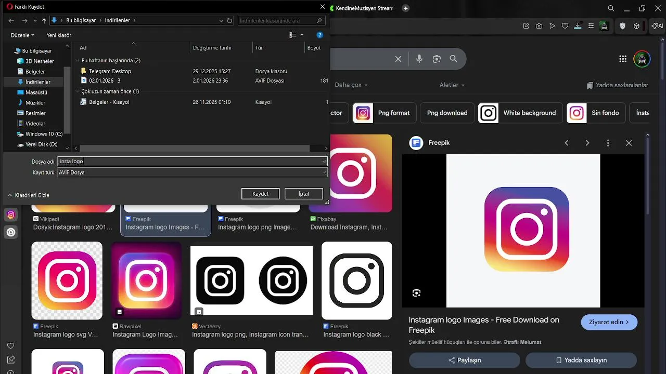Select Masaüstü in navigation tree
Viewport: 666px width, 374px height.
[36, 92]
